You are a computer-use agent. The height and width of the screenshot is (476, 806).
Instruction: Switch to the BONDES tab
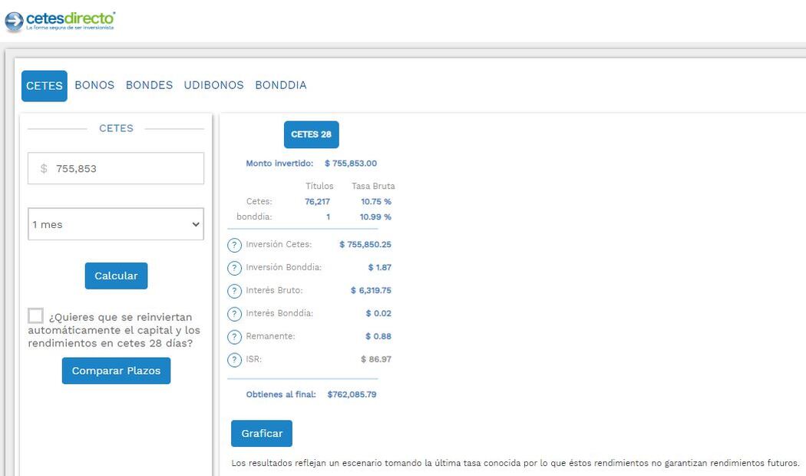(149, 84)
